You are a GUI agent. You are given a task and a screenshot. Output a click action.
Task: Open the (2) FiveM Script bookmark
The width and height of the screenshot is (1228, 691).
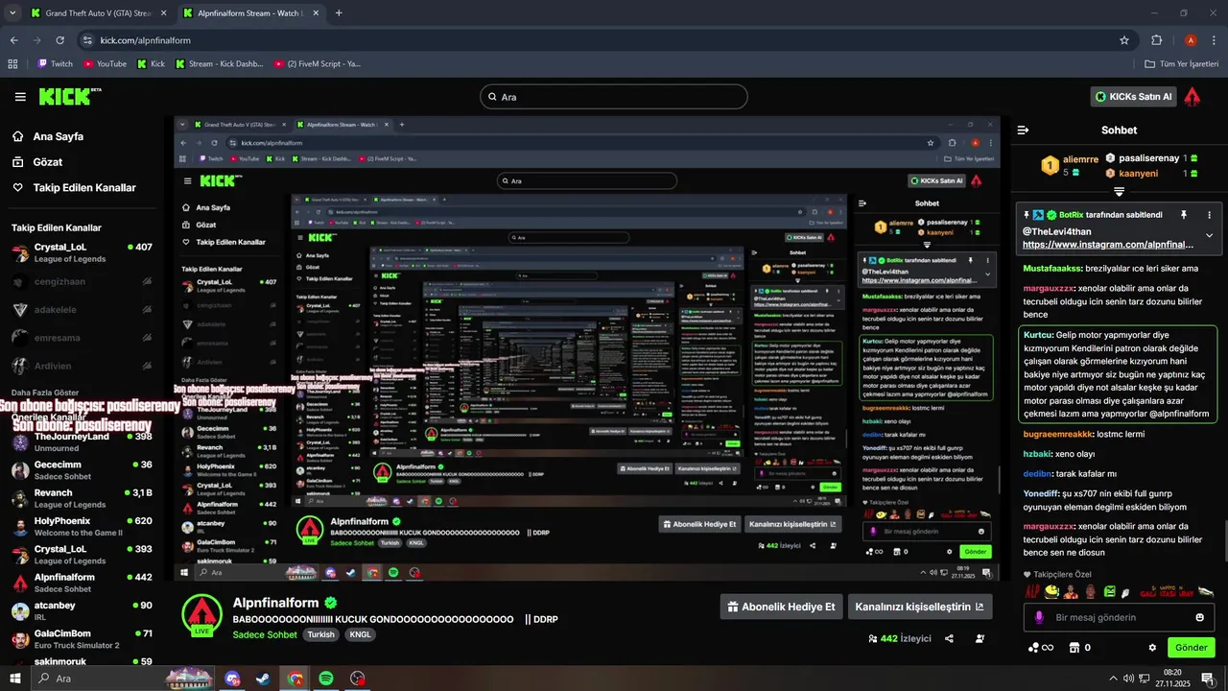(317, 63)
